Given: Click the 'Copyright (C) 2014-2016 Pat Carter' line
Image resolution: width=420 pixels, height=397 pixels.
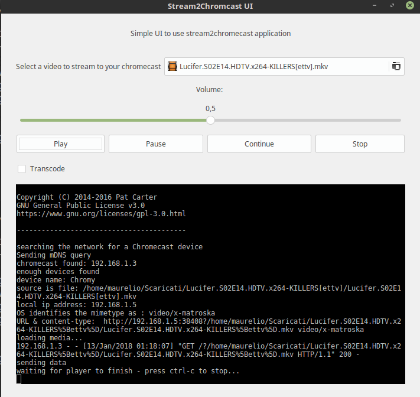Looking at the screenshot, I should point(87,197).
